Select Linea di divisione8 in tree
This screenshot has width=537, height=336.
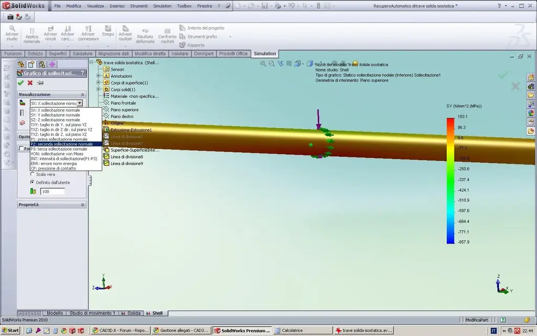coord(127,156)
